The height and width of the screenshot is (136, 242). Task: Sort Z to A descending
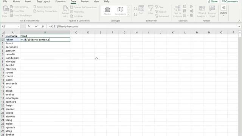coord(135,15)
